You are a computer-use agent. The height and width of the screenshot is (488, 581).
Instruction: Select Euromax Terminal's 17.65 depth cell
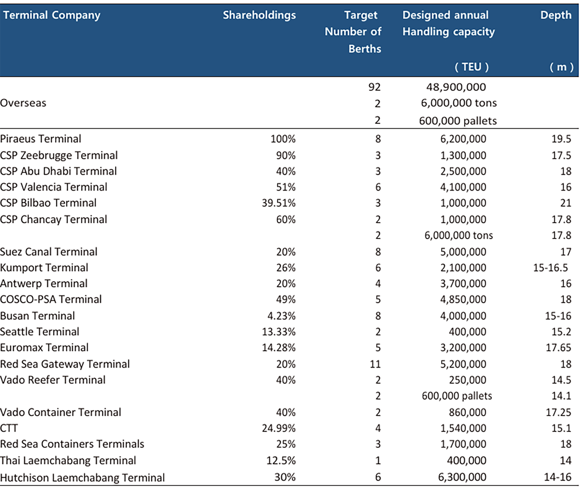(558, 348)
